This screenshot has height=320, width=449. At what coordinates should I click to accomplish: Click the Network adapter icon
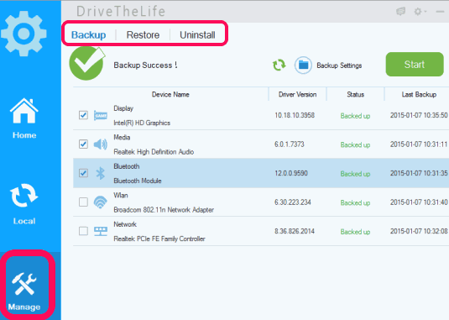101,231
